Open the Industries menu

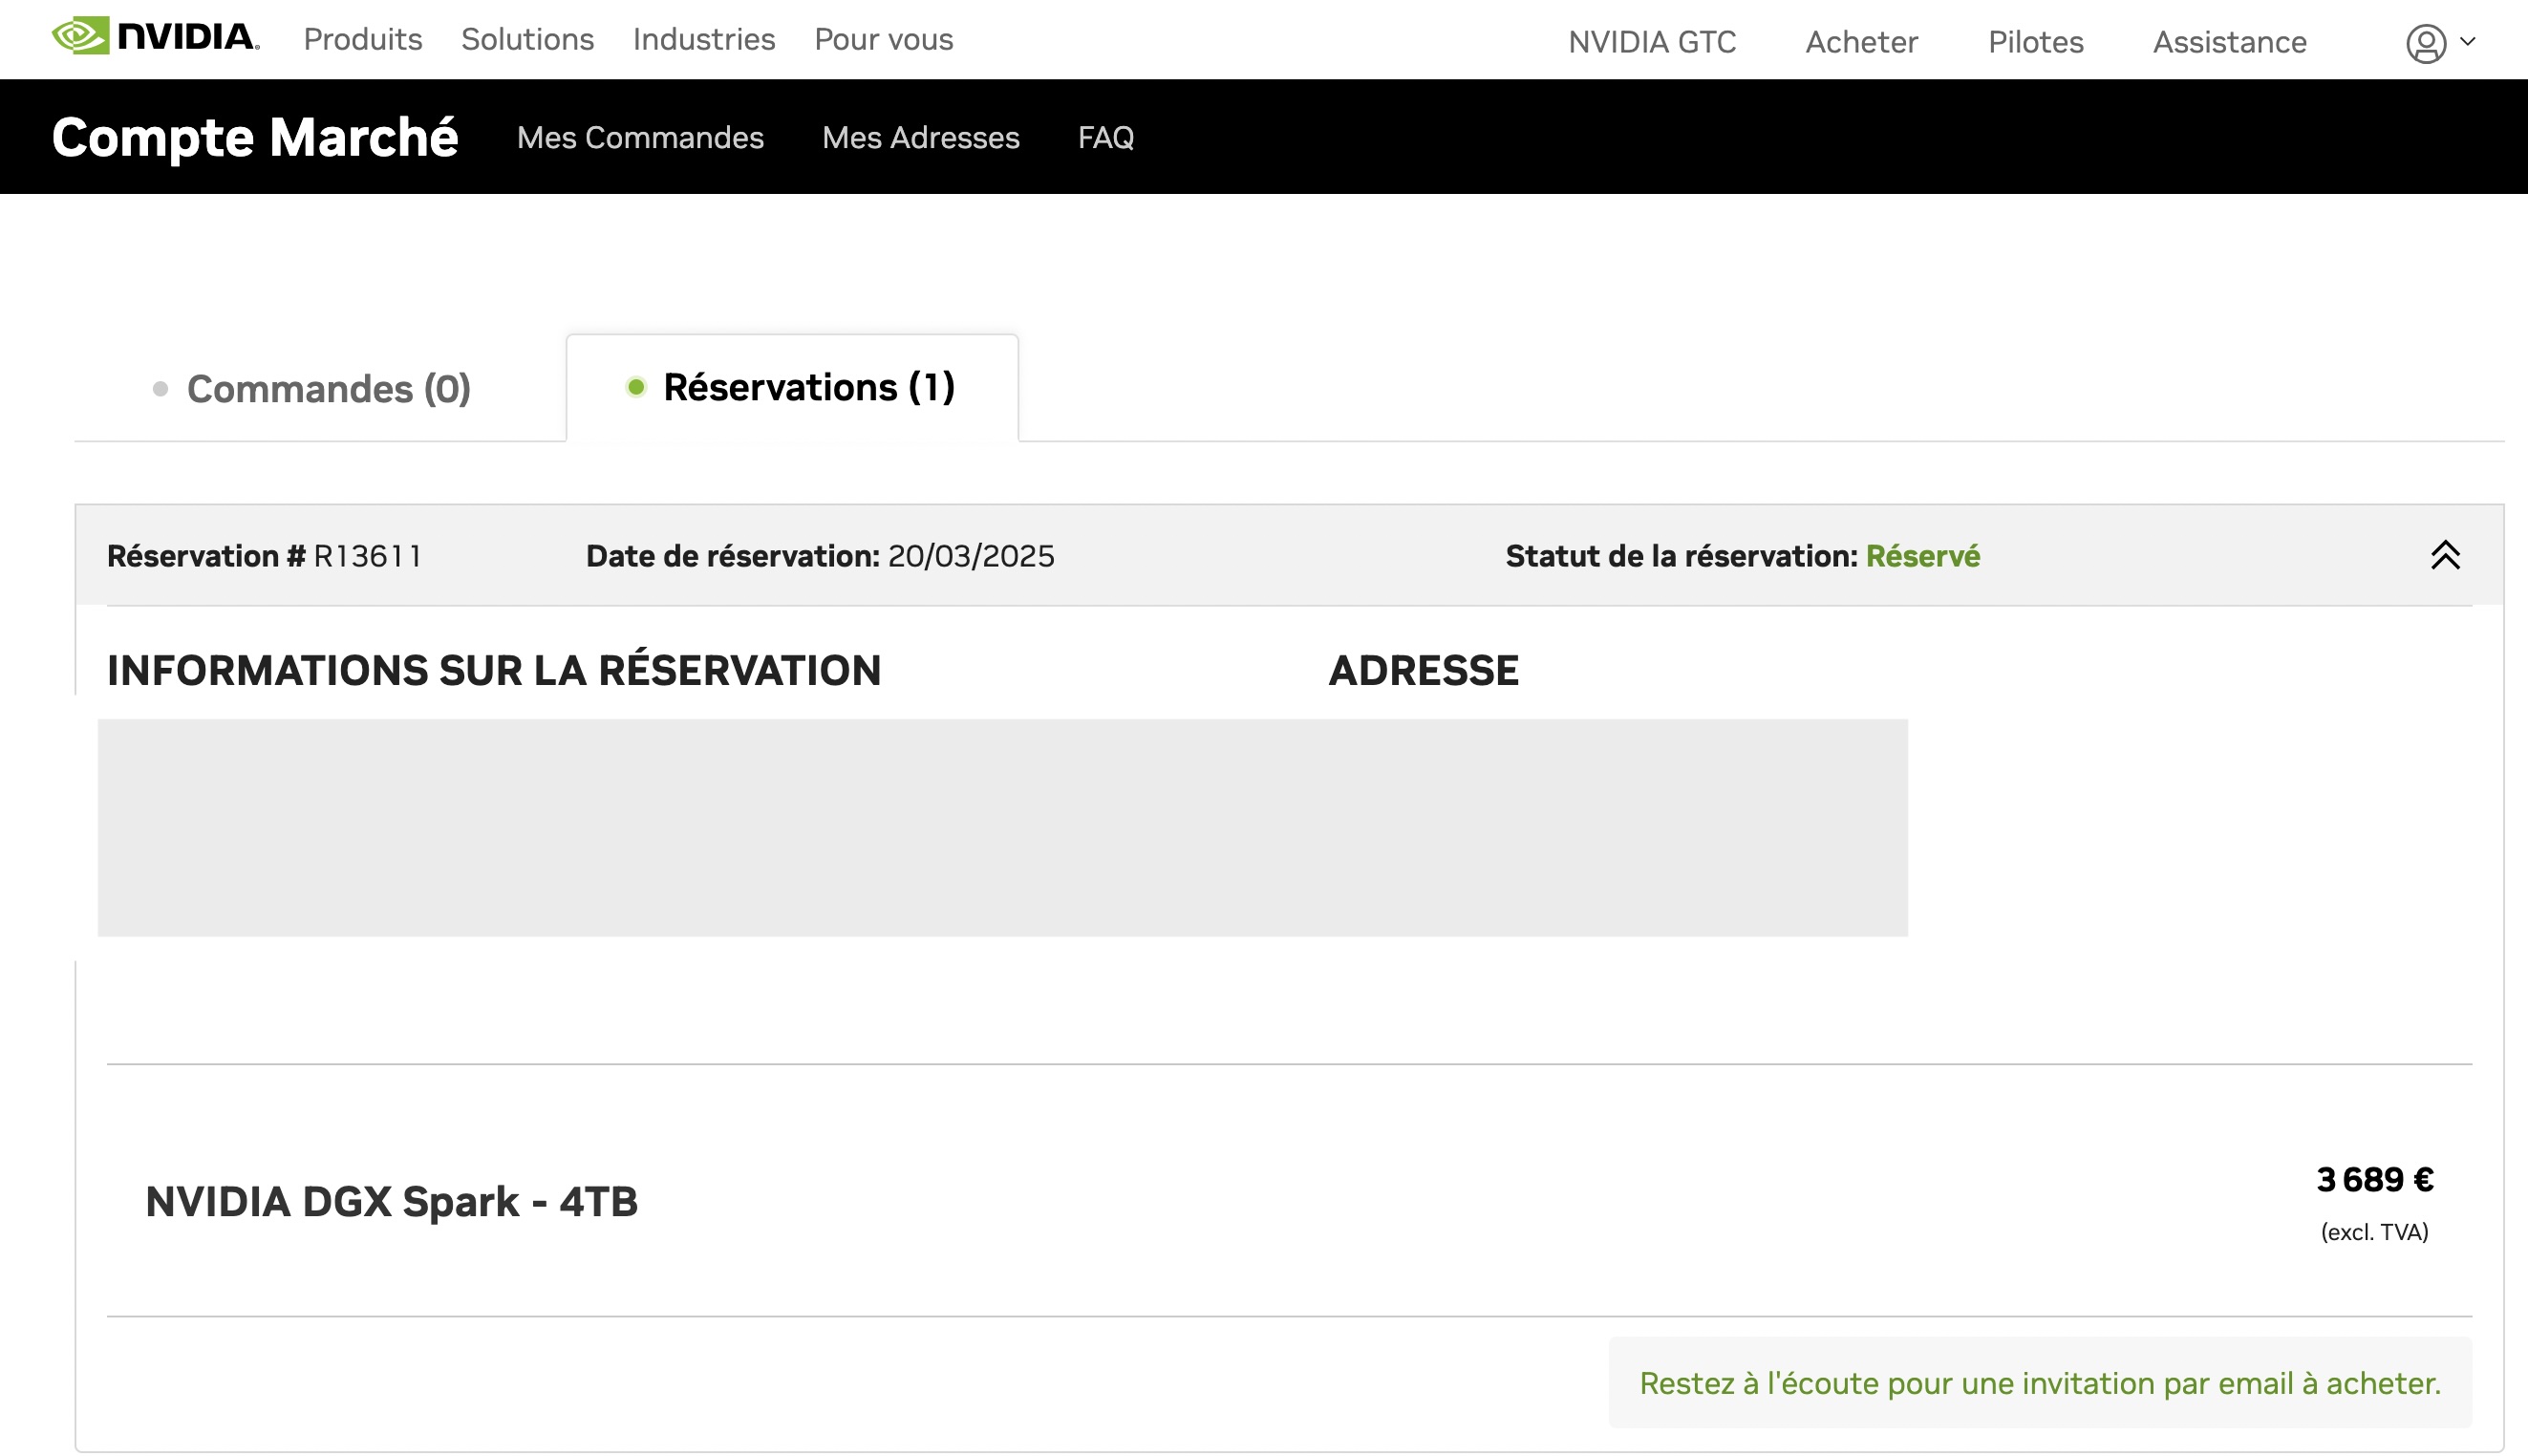[x=703, y=39]
